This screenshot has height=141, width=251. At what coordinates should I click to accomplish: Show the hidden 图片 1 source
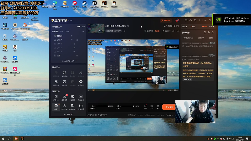(74, 52)
